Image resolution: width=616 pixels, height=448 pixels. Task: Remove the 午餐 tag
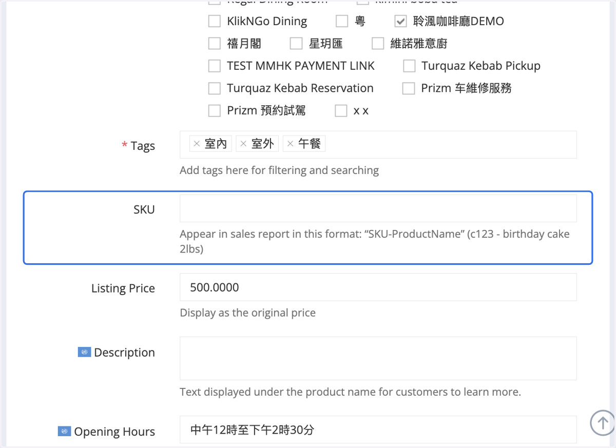(x=290, y=144)
